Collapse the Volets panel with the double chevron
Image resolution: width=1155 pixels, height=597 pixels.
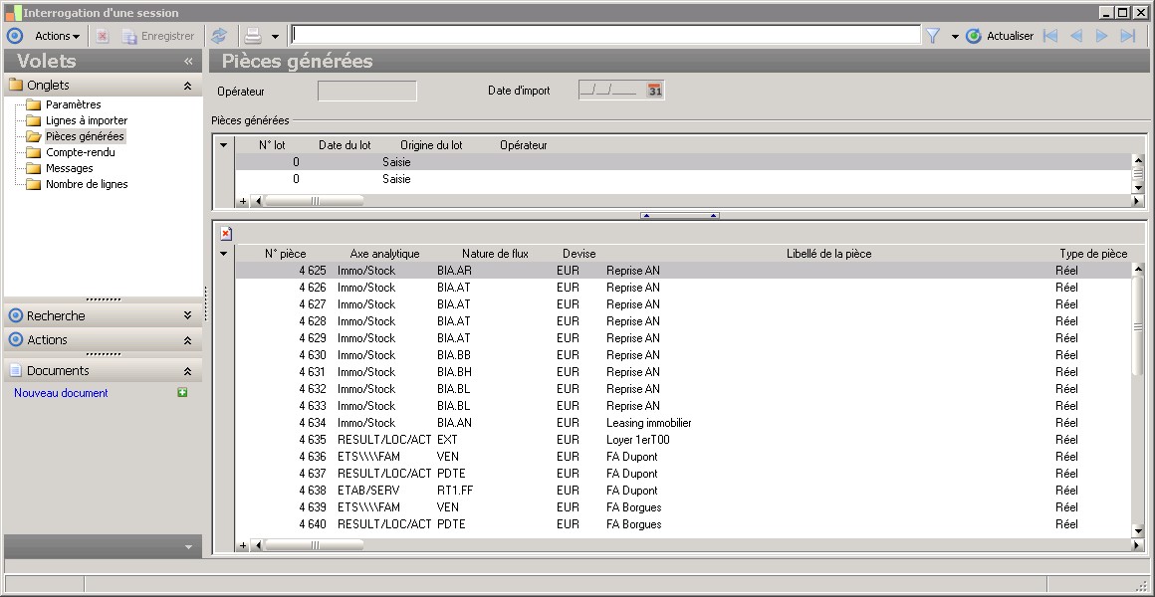[x=188, y=62]
